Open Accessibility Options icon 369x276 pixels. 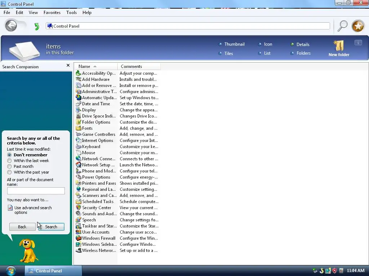(78, 73)
